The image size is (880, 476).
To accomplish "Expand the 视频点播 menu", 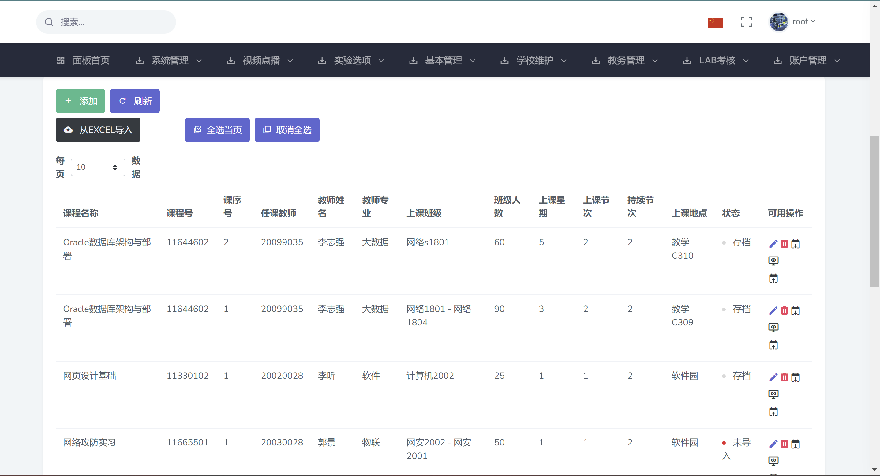I will pos(260,61).
